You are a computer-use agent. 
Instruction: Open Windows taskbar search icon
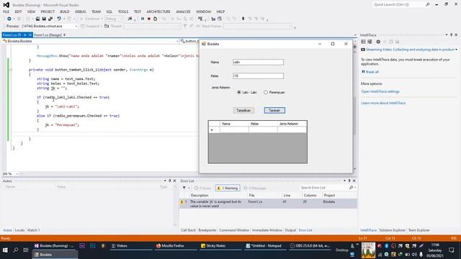click(x=16, y=250)
